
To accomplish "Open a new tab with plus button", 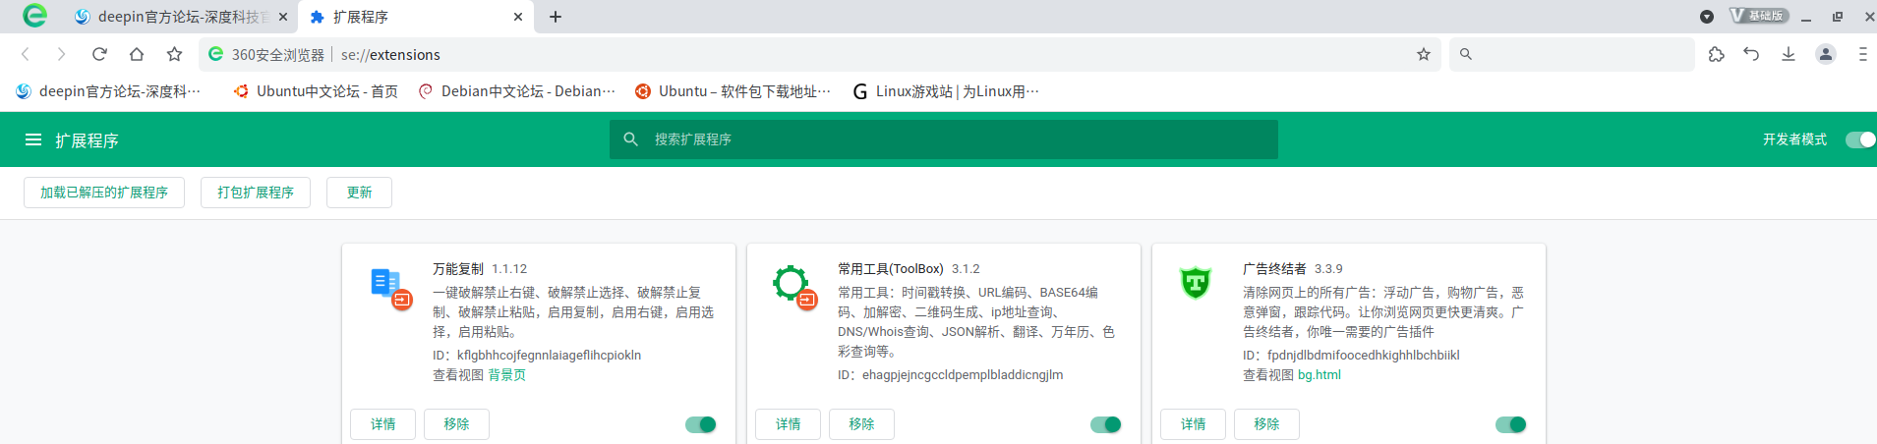I will pos(556,17).
